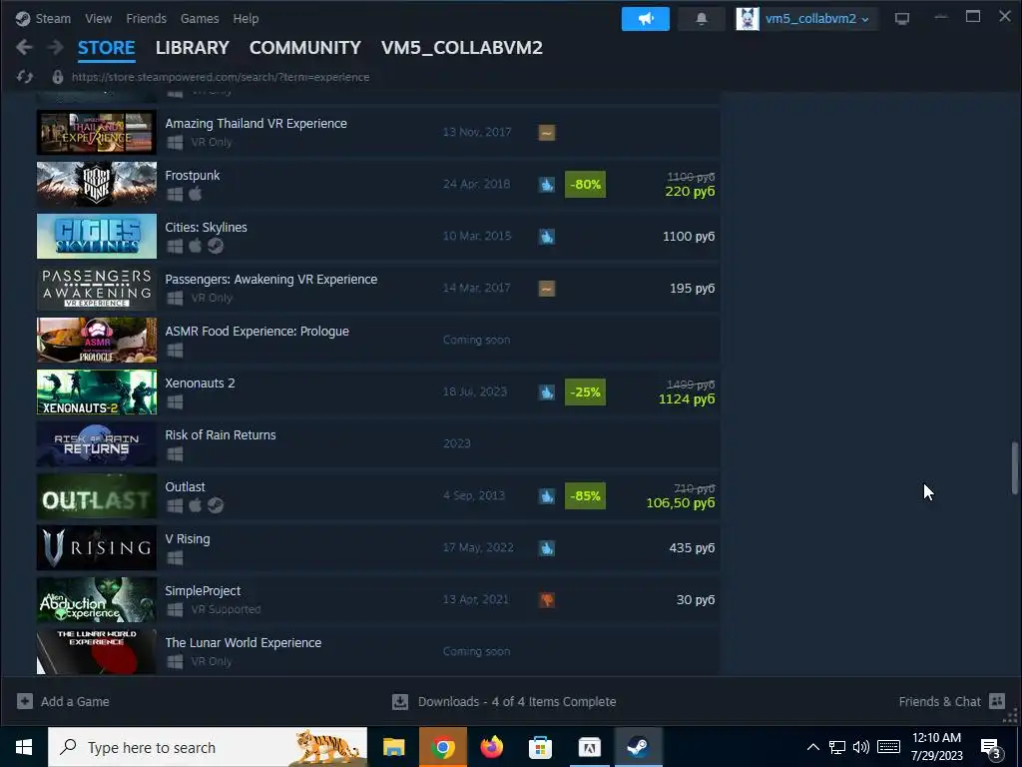Open The Lunar World Experience result
This screenshot has width=1022, height=767.
coord(378,651)
